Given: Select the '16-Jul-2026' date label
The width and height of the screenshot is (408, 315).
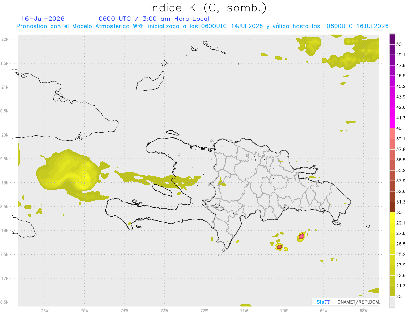Looking at the screenshot, I should [x=43, y=19].
